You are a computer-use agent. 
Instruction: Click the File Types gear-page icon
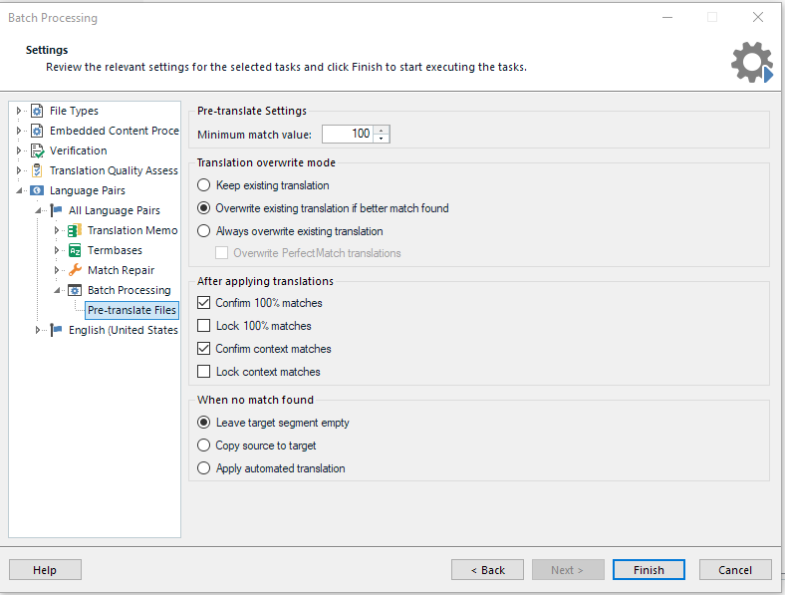(37, 111)
